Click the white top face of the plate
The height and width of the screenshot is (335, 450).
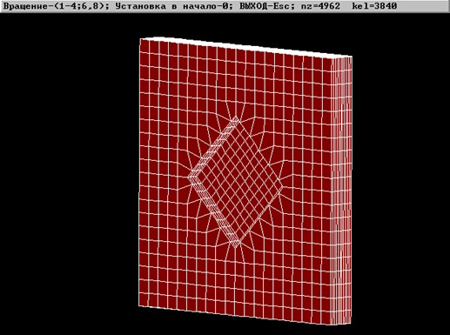[246, 46]
